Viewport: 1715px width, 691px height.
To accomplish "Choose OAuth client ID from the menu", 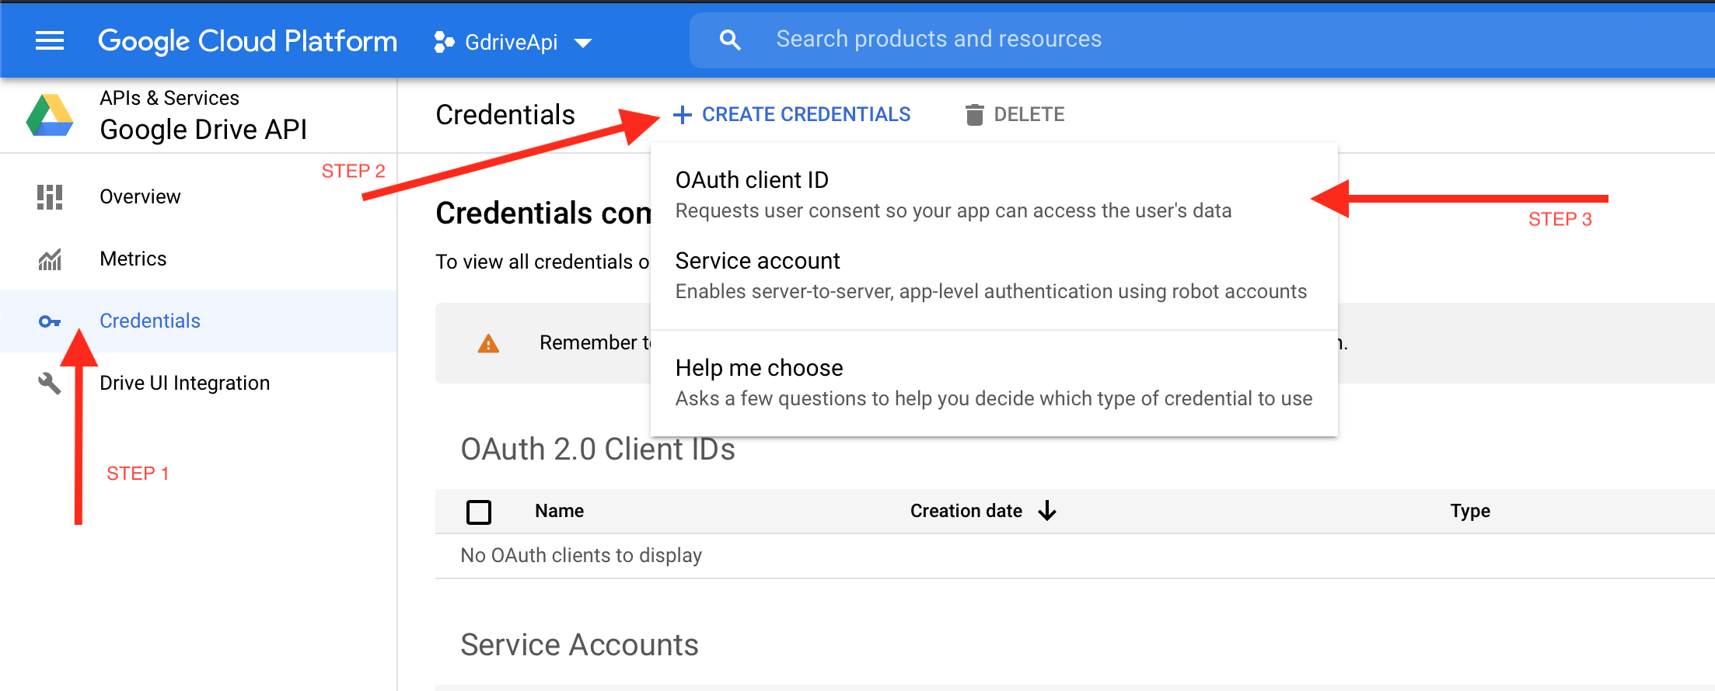I will [994, 195].
